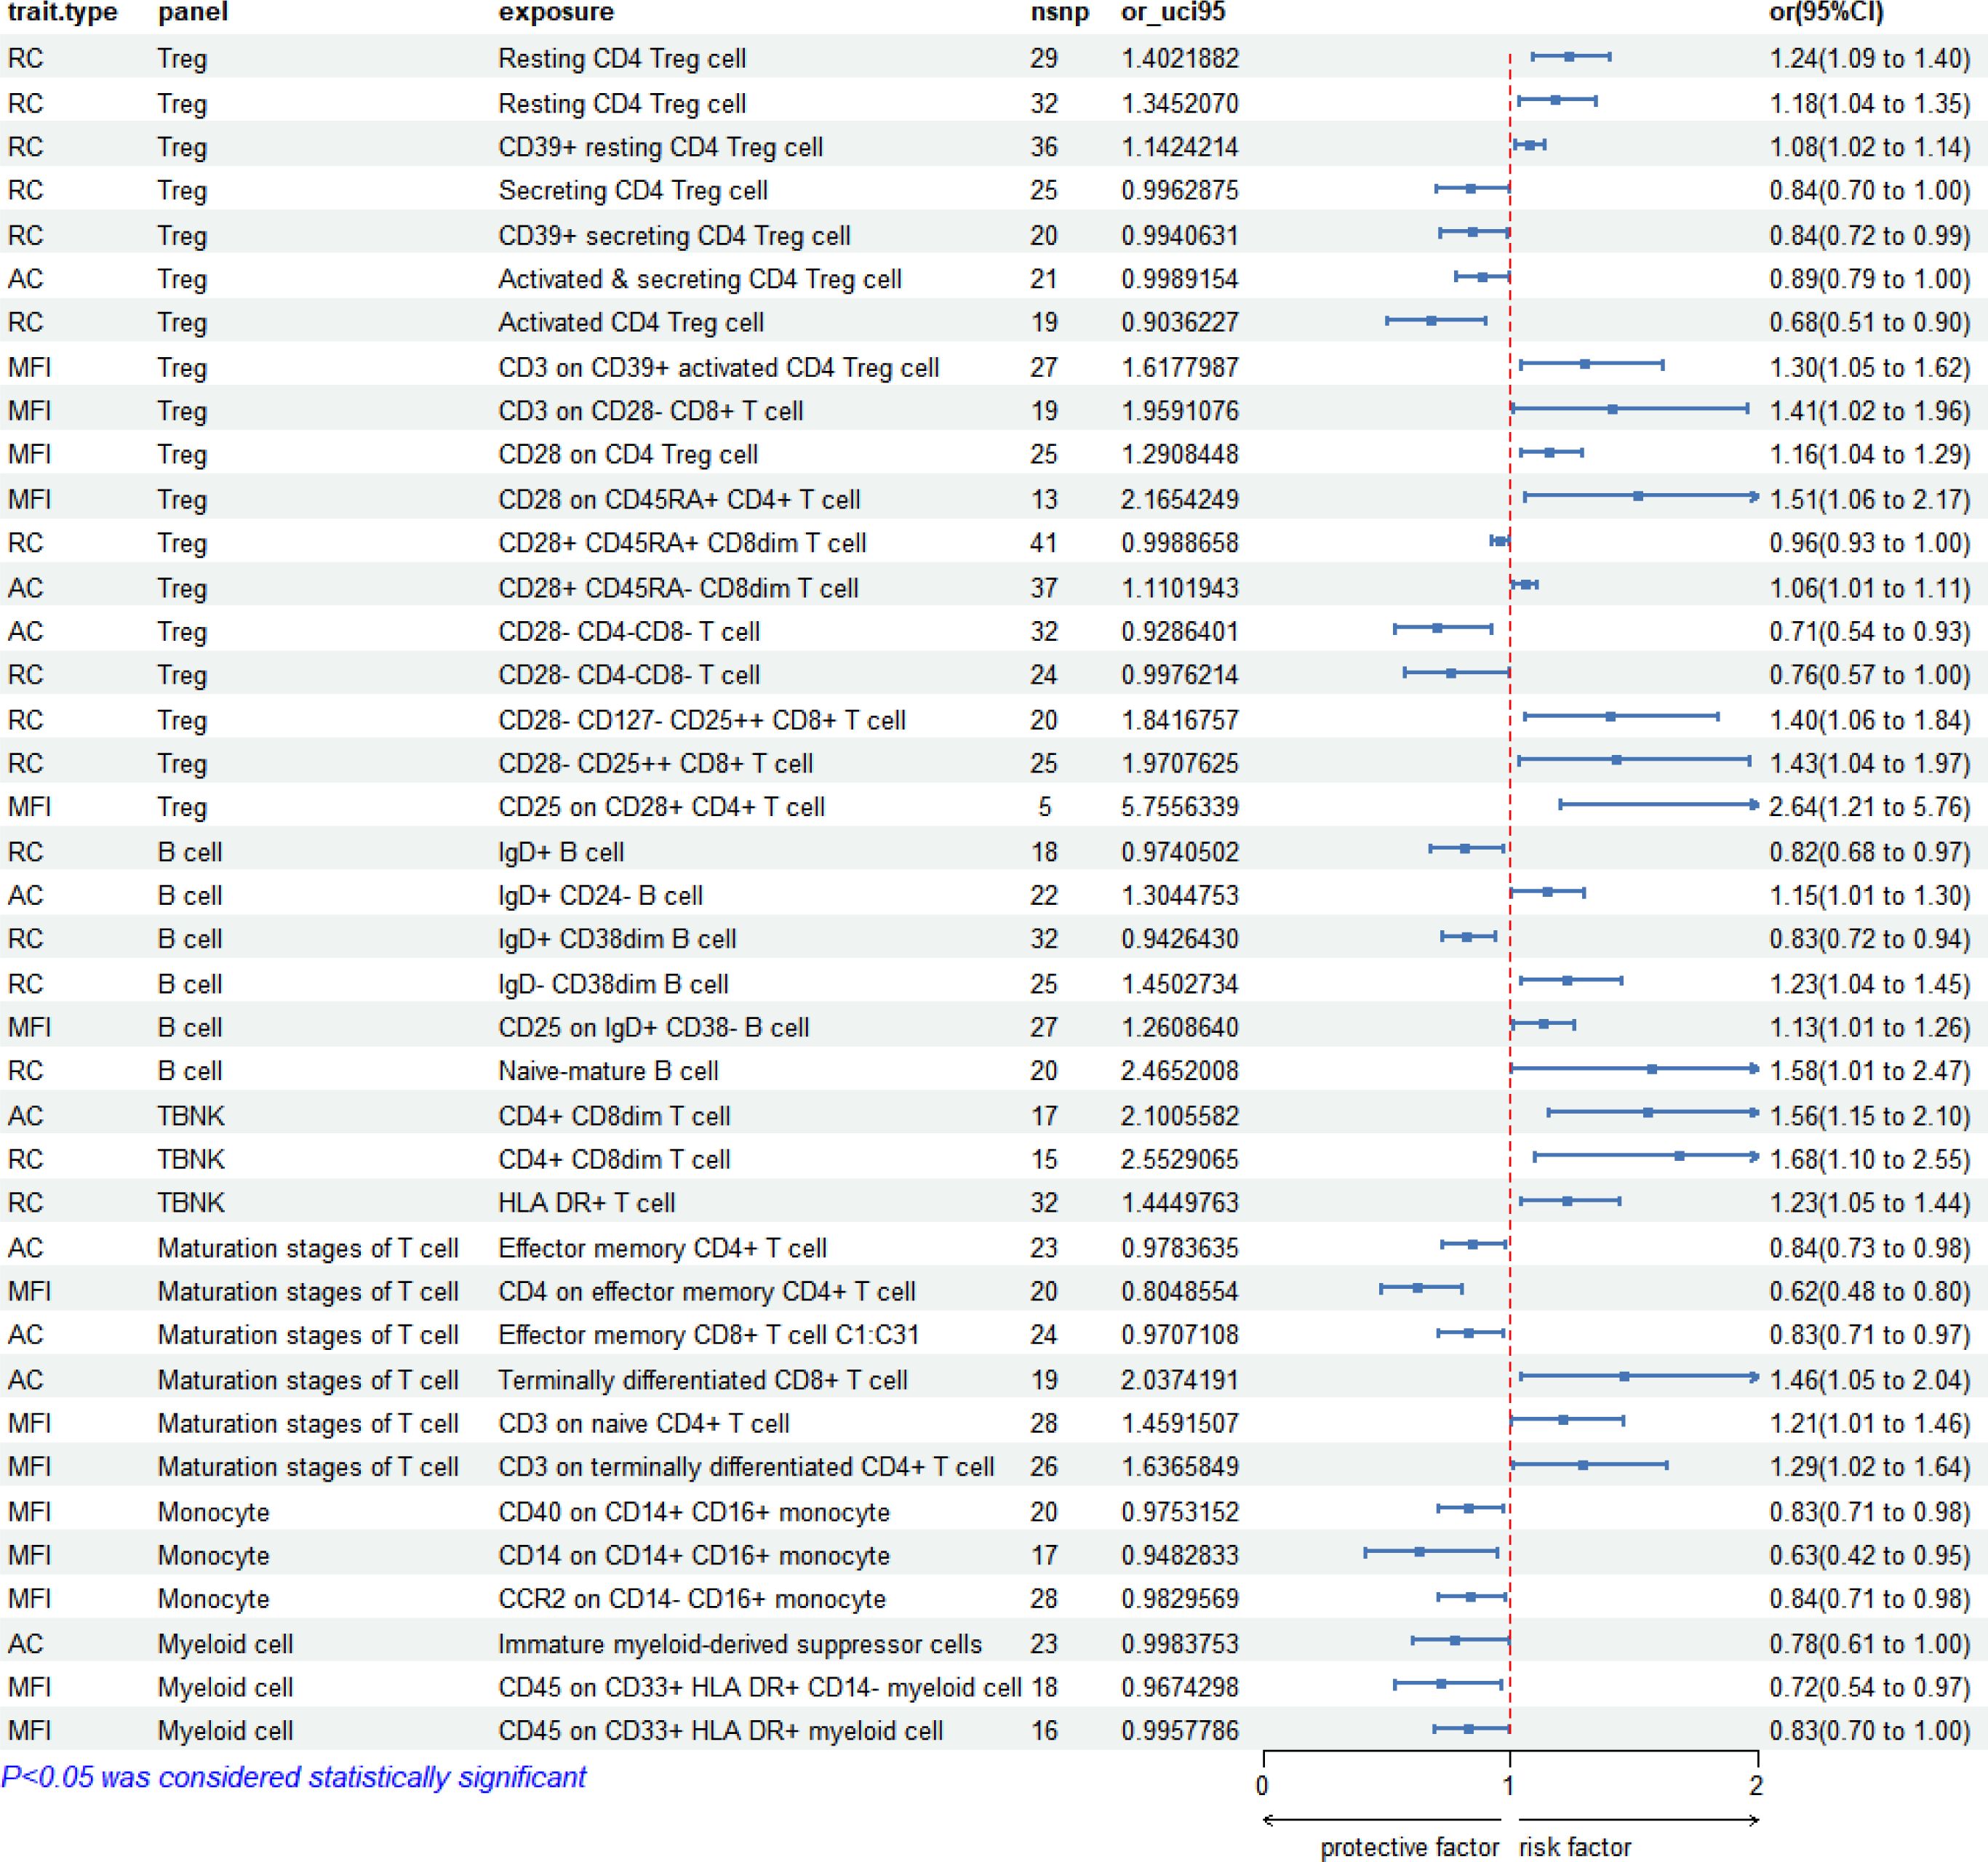Select 'CD3 on CD28- CD8+ T cell'
Image resolution: width=1988 pixels, height=1862 pixels.
coord(651,410)
